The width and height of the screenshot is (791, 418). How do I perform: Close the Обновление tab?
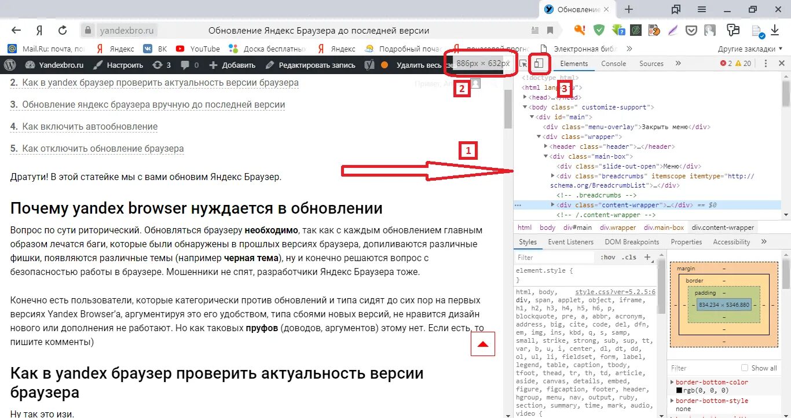click(x=607, y=9)
